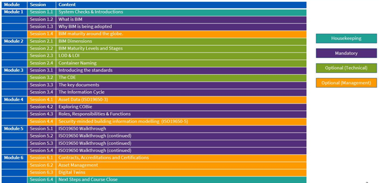Select BIM maturity around the globe row
This screenshot has height=183, width=379.
click(x=167, y=34)
